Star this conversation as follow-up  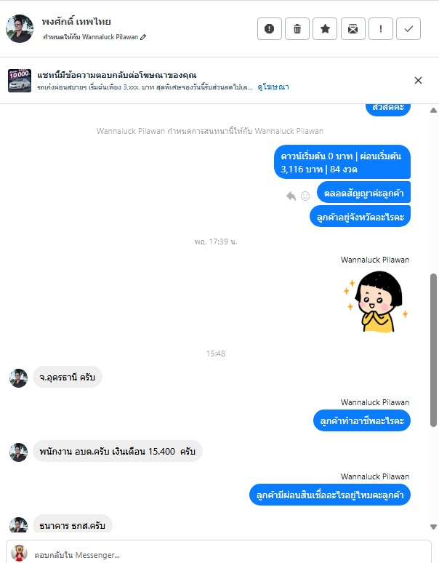tap(325, 28)
